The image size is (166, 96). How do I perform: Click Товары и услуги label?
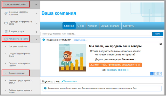click(16, 31)
